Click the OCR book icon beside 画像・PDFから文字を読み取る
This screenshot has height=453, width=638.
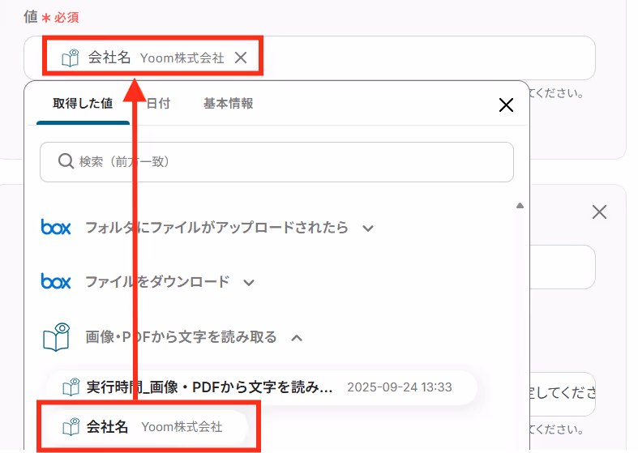click(x=56, y=337)
